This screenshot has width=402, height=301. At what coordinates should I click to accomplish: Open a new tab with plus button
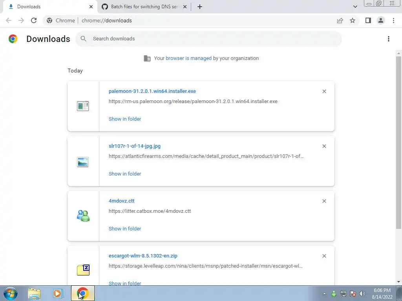(x=200, y=7)
